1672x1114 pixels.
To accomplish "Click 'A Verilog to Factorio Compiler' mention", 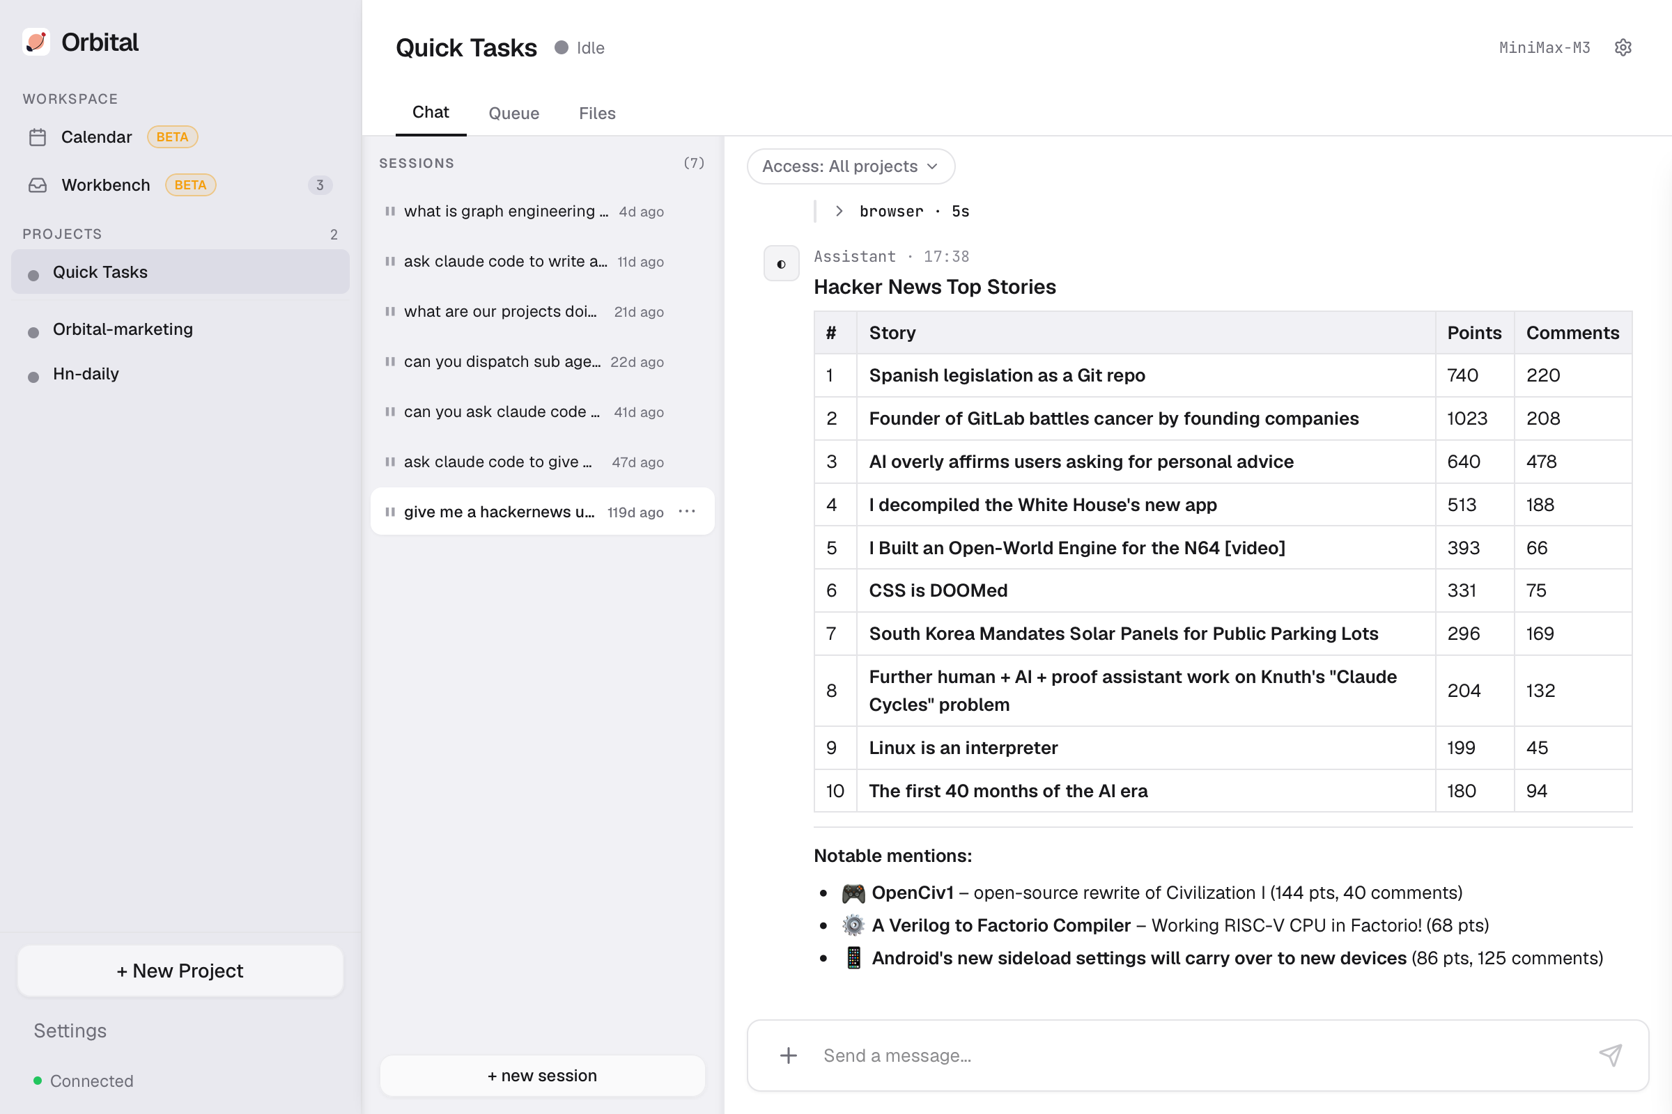I will tap(1001, 925).
